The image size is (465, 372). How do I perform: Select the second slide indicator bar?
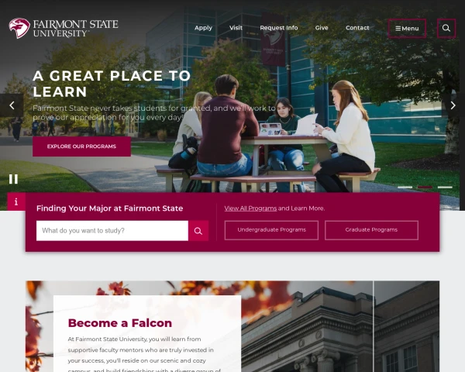[x=425, y=188]
